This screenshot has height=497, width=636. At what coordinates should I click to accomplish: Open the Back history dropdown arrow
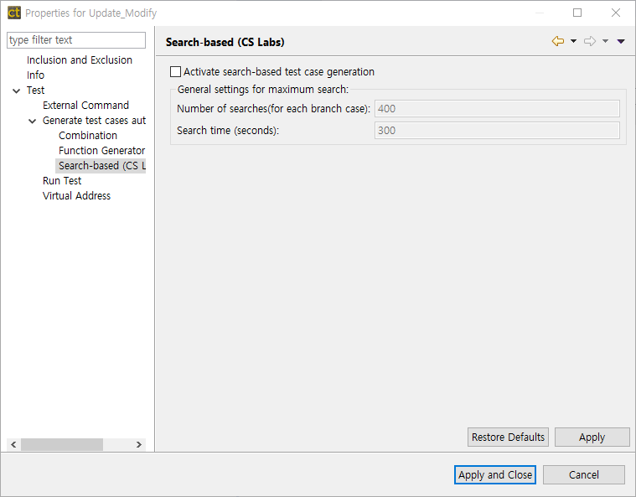tap(573, 41)
